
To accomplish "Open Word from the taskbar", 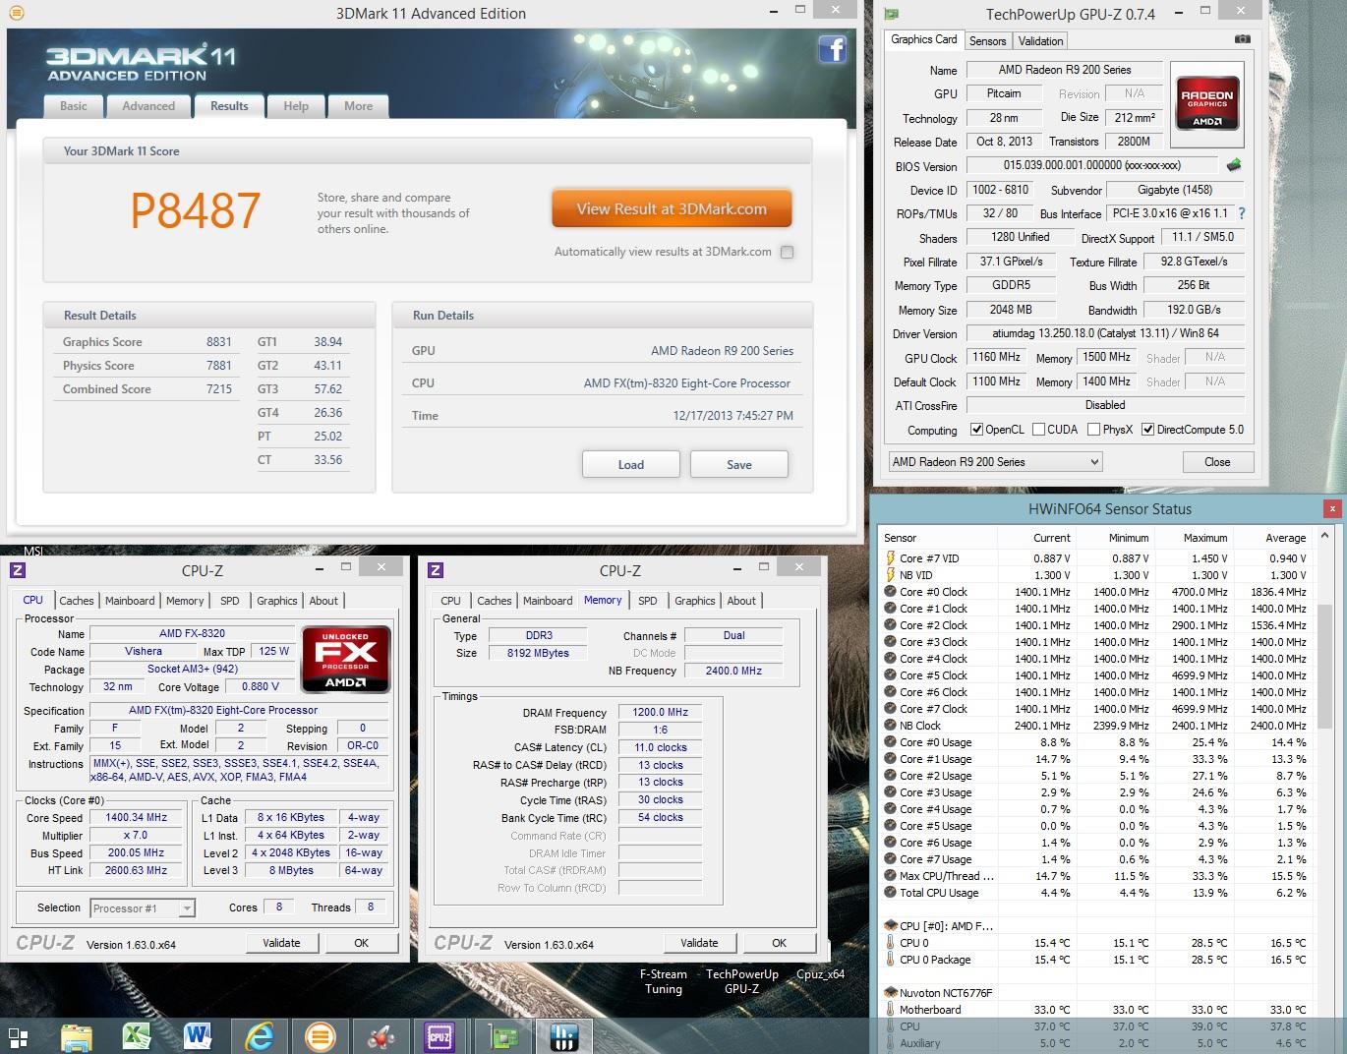I will pyautogui.click(x=198, y=1036).
